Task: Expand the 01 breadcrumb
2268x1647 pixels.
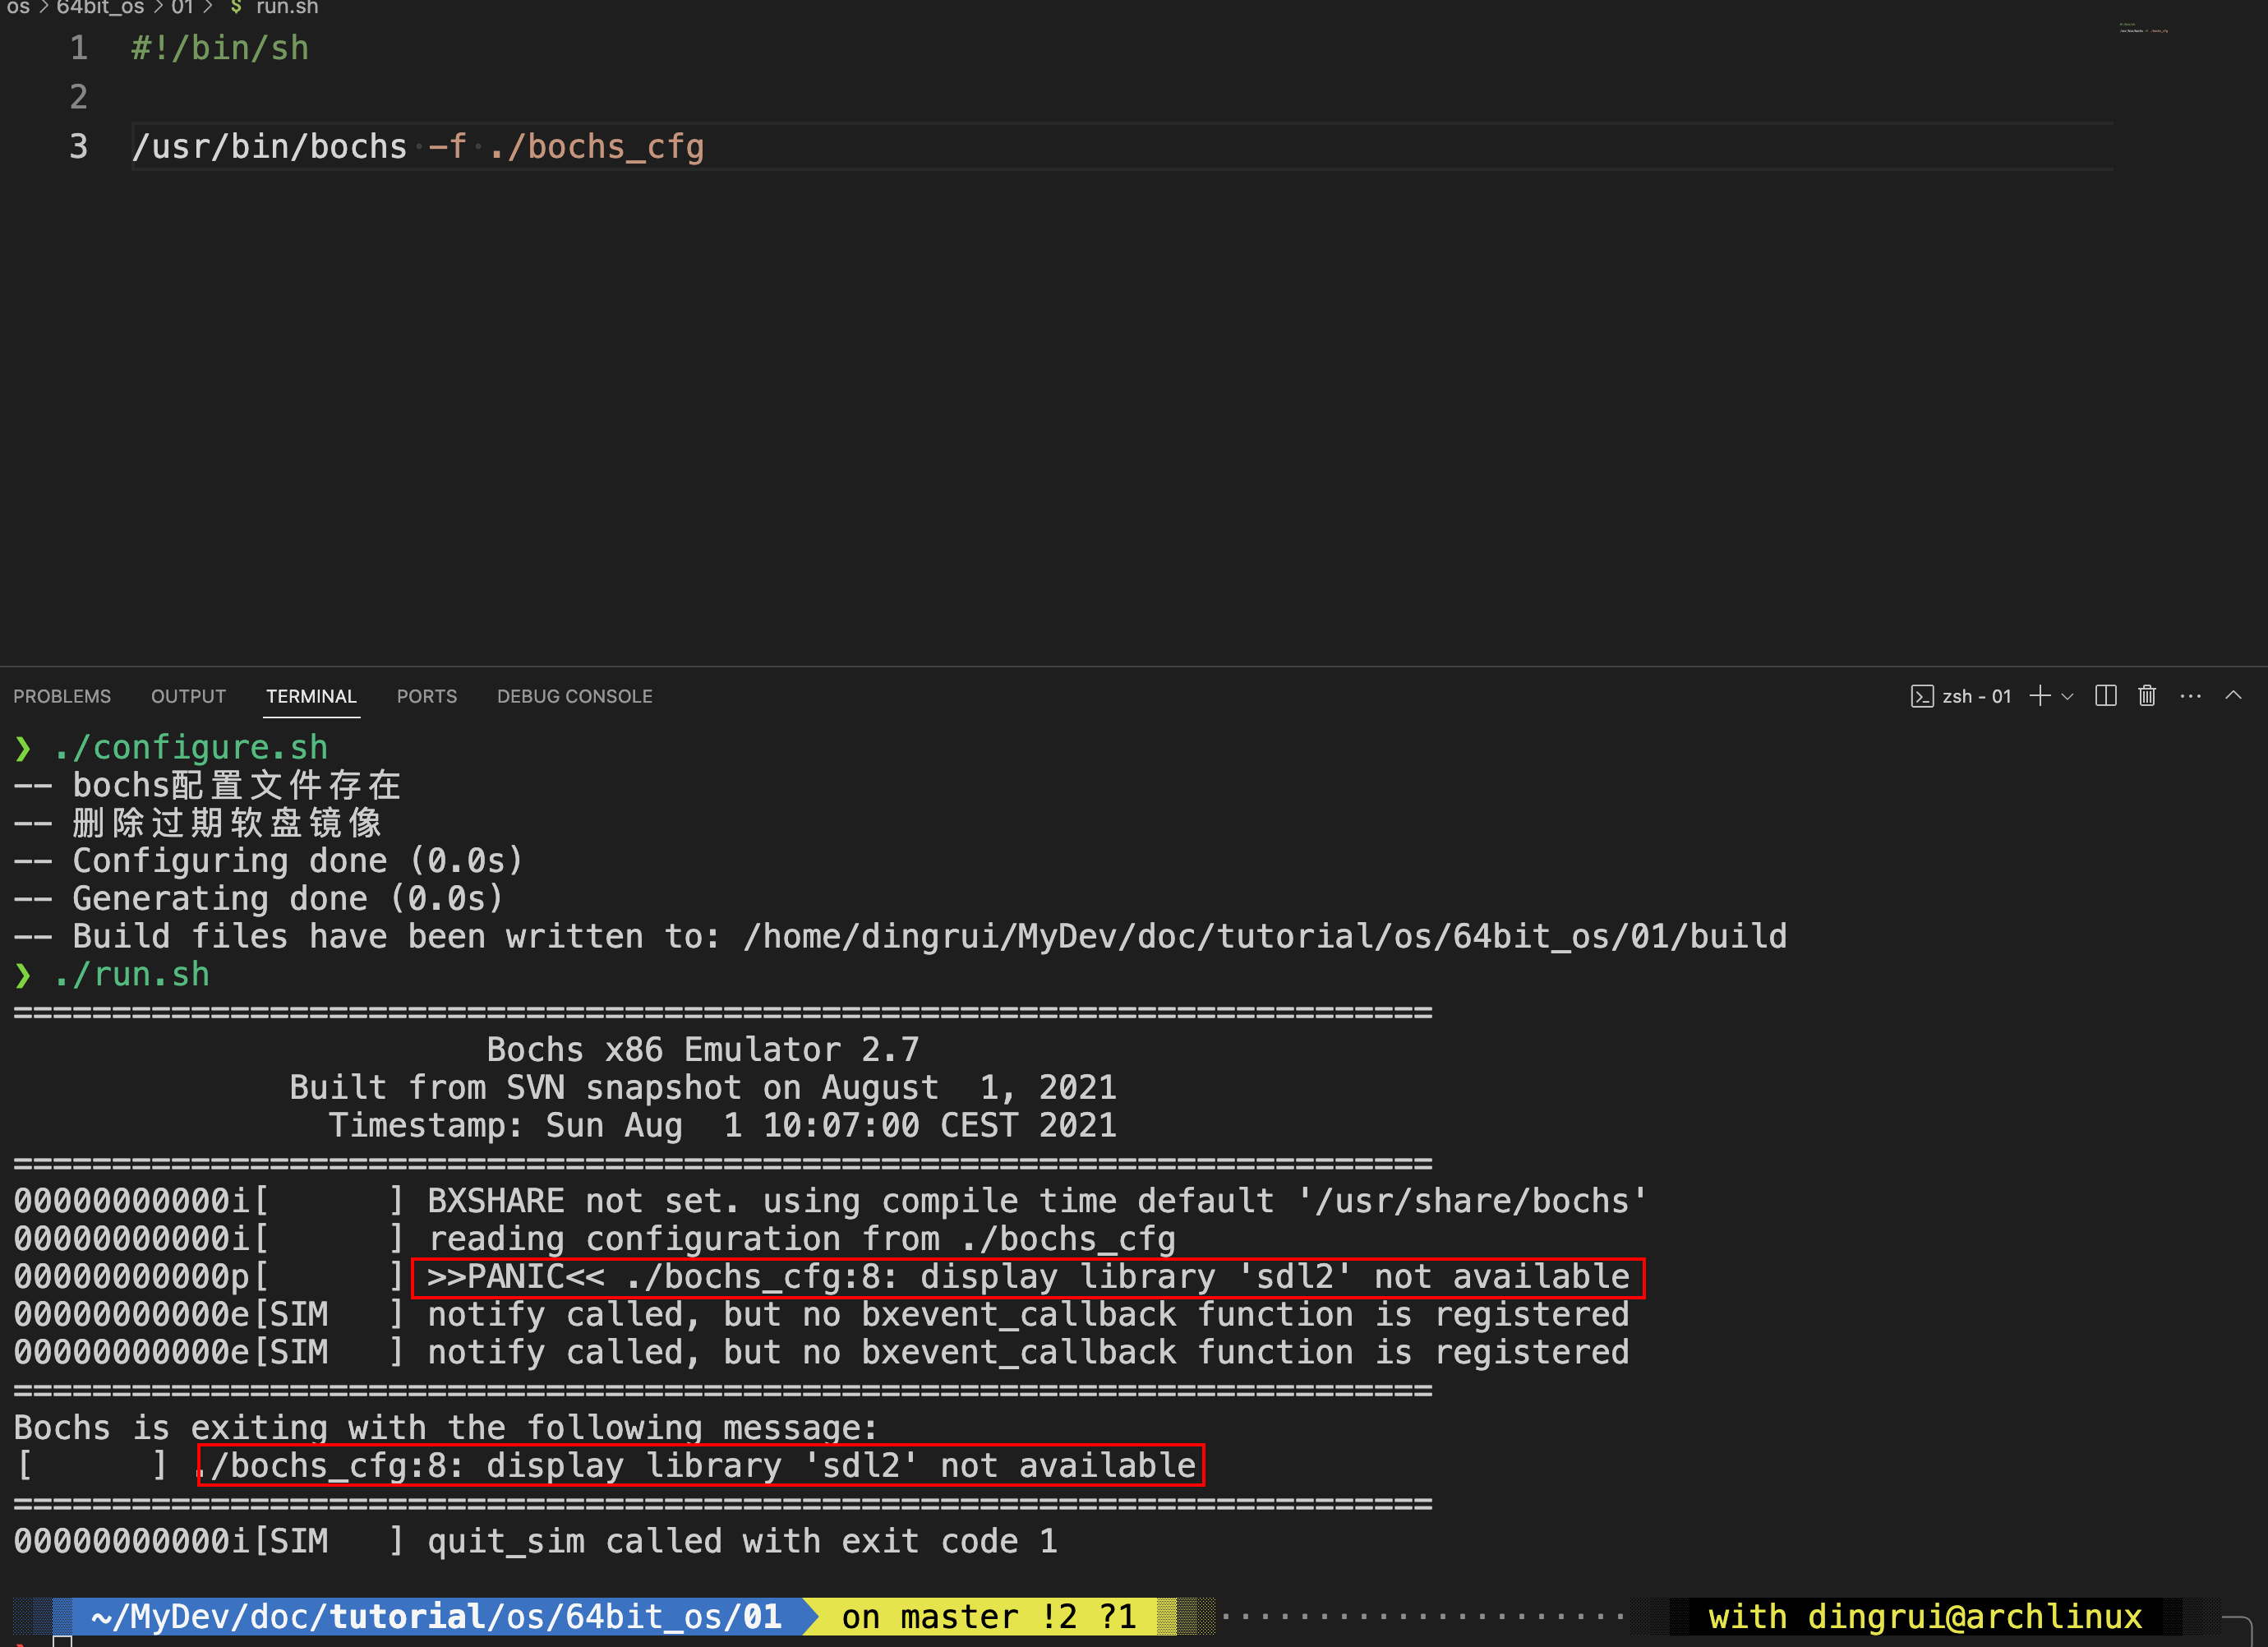Action: coord(183,8)
